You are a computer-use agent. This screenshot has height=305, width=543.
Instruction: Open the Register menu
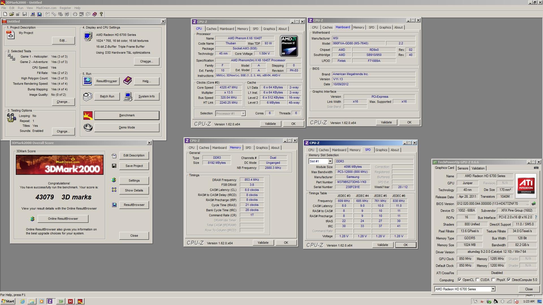(x=65, y=8)
